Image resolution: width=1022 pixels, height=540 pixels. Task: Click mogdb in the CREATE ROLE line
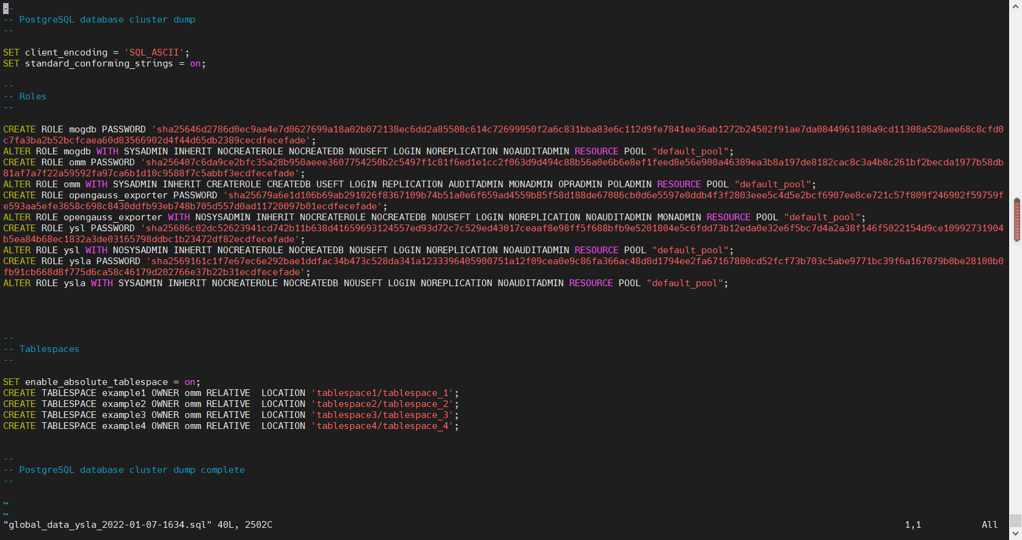(x=82, y=129)
